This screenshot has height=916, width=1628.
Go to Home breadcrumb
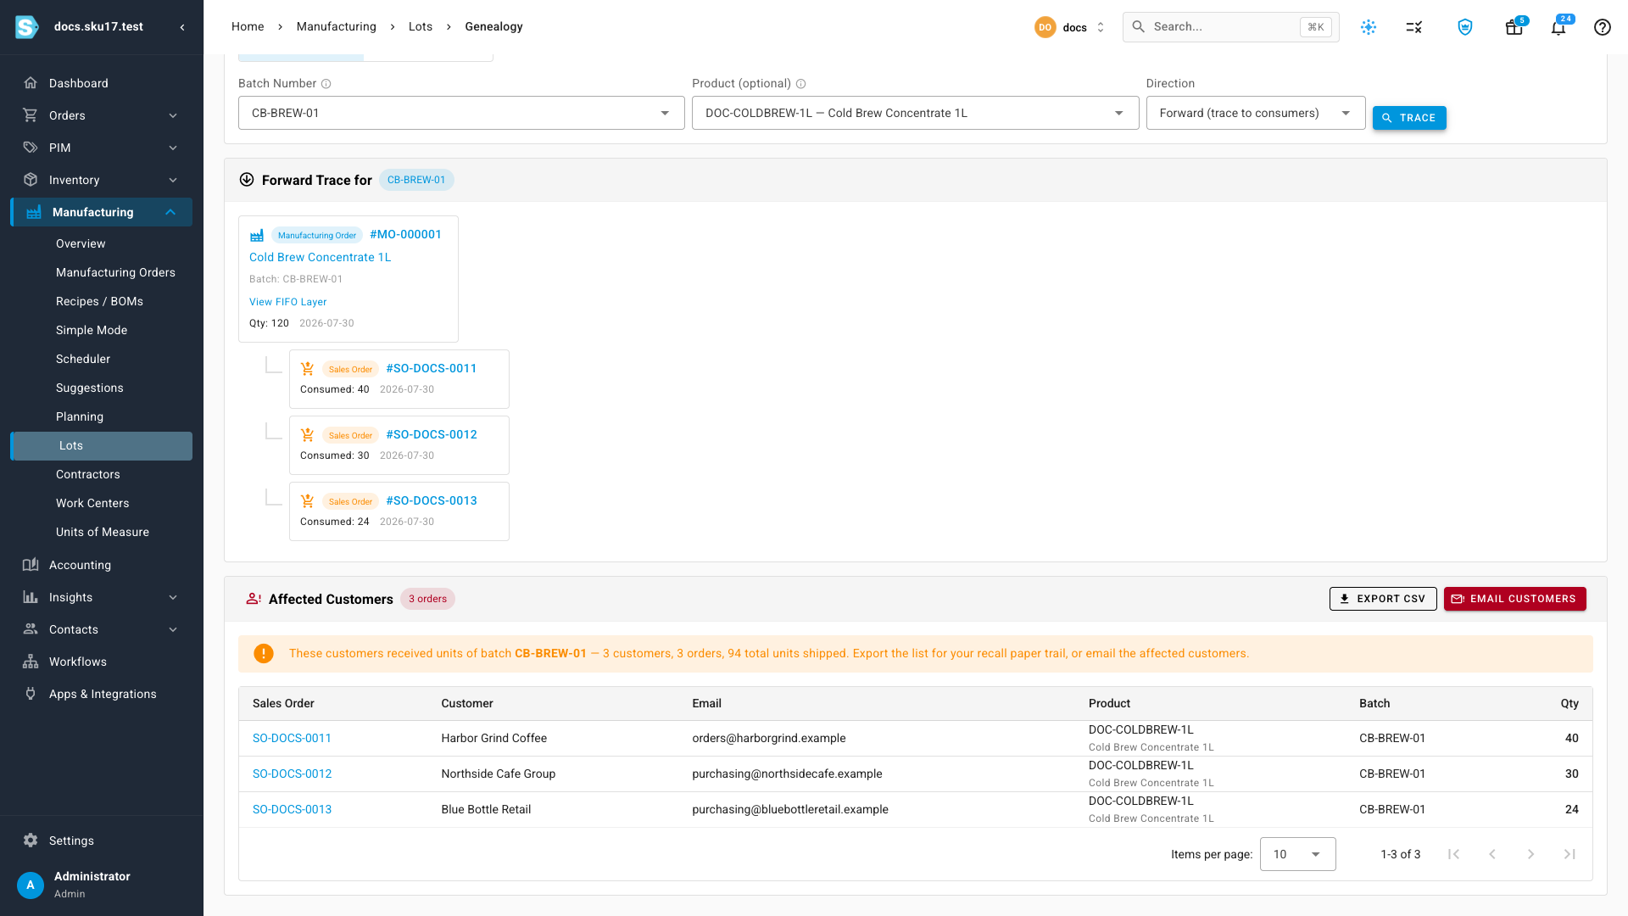click(248, 26)
